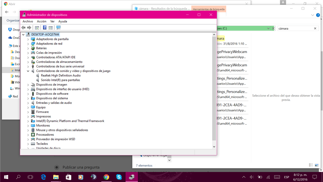Click the blue help icon in Explorer window
Image resolution: width=323 pixels, height=182 pixels.
pyautogui.click(x=318, y=15)
